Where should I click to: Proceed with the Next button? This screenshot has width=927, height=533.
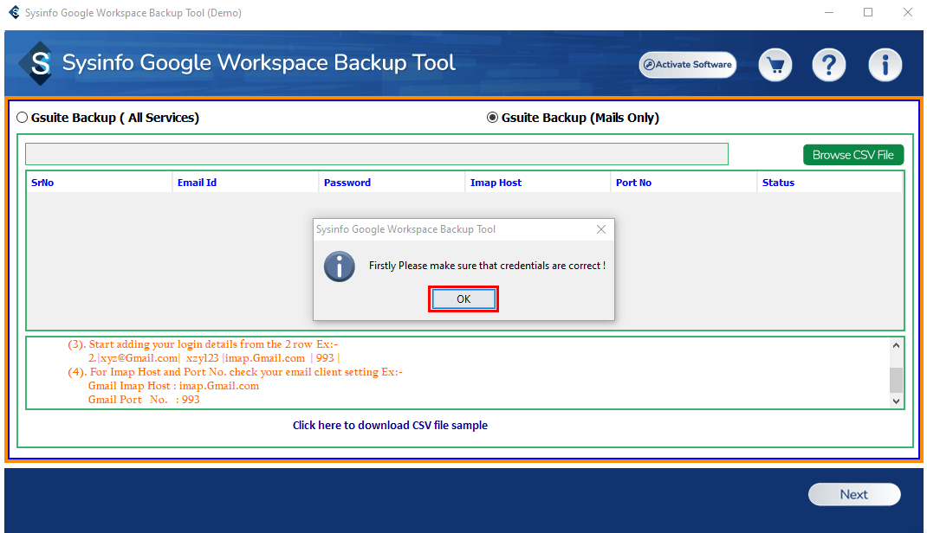click(853, 494)
